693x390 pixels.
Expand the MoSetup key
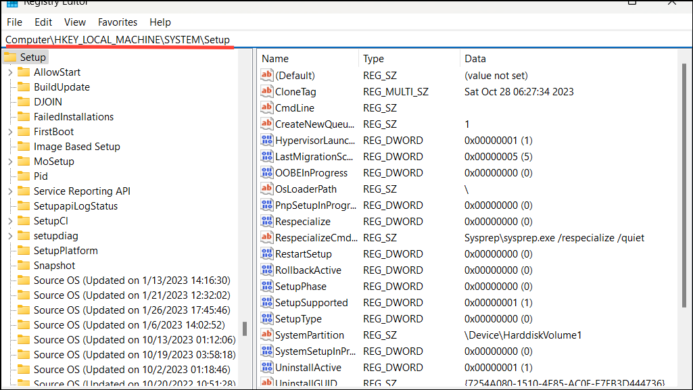10,162
